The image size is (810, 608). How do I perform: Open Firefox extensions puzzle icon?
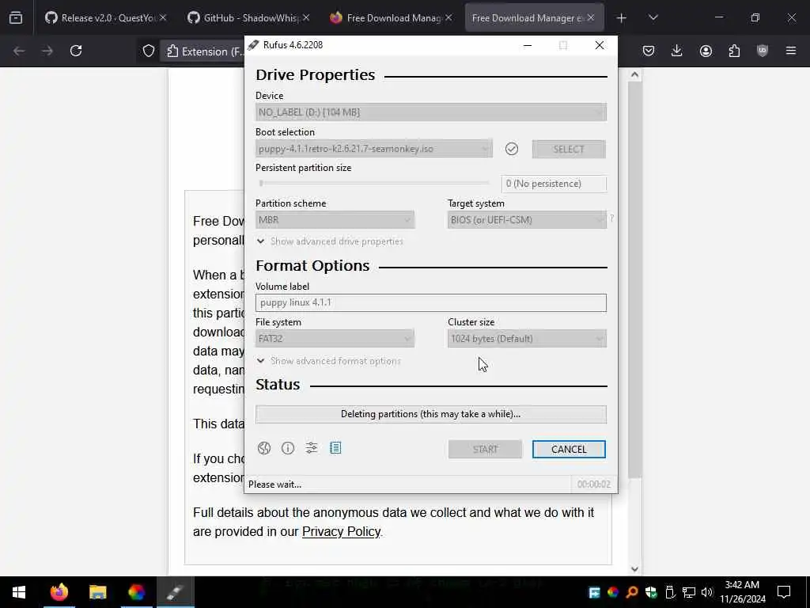(x=734, y=51)
